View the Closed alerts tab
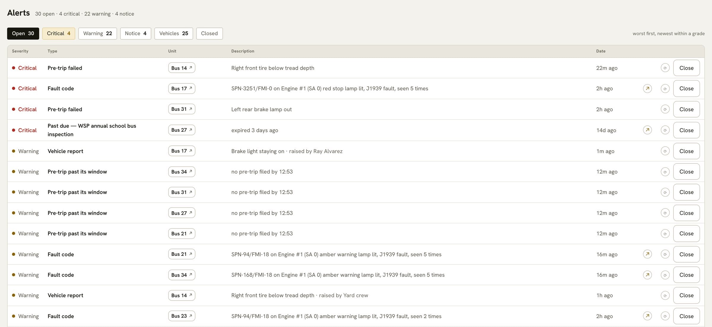 coord(209,34)
